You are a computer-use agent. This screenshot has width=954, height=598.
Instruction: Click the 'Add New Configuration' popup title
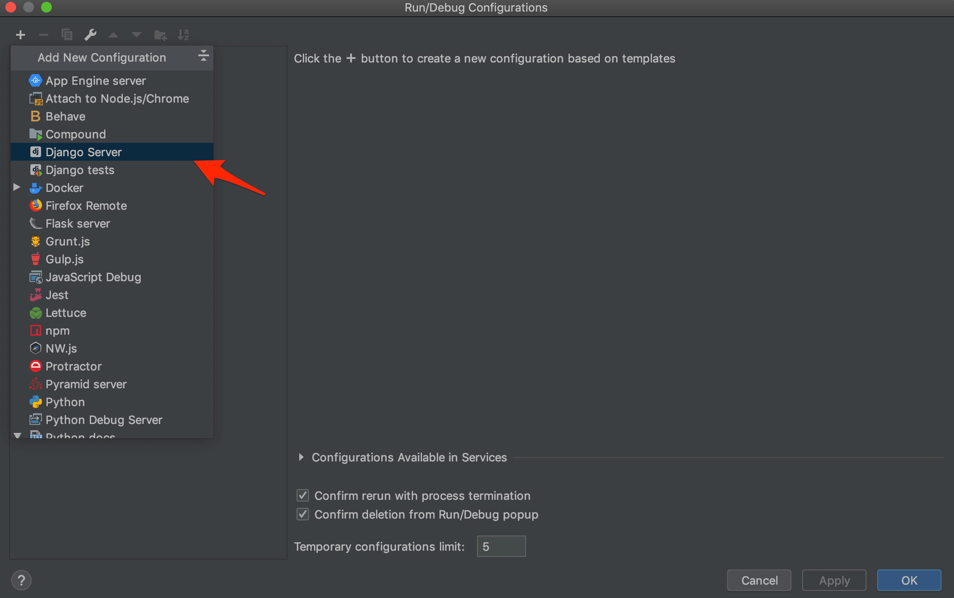[x=102, y=58]
